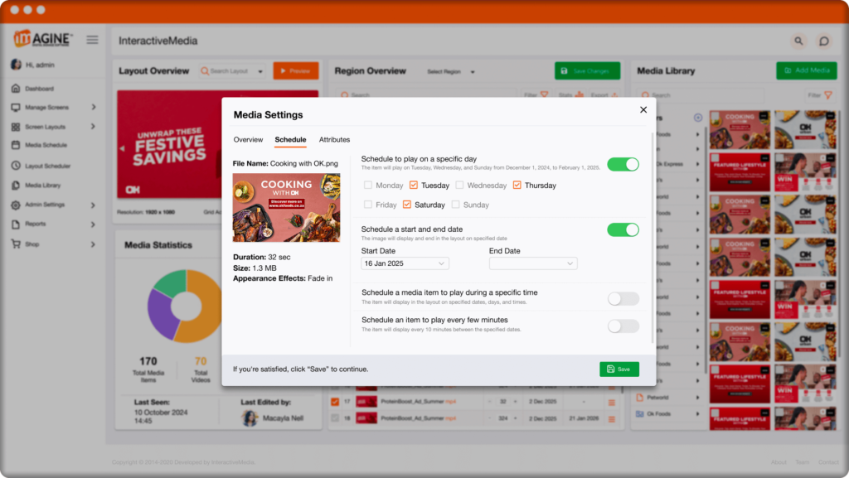Click Save in the Media Settings dialog
Screen dimensions: 849x478
619,369
